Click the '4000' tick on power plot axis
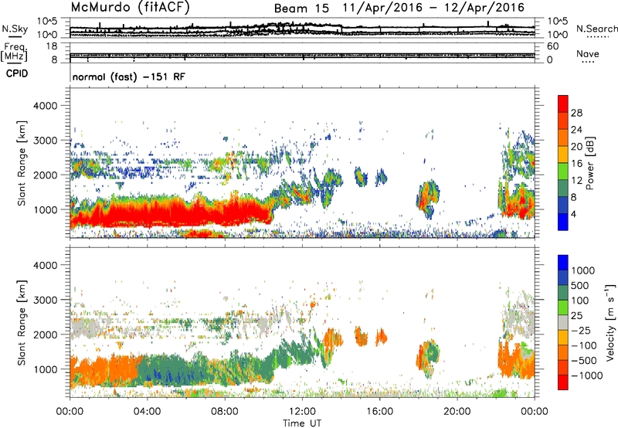 coord(45,106)
